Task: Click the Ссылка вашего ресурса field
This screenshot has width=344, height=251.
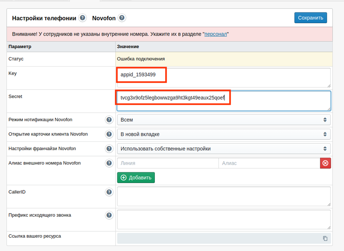Action: [224, 238]
